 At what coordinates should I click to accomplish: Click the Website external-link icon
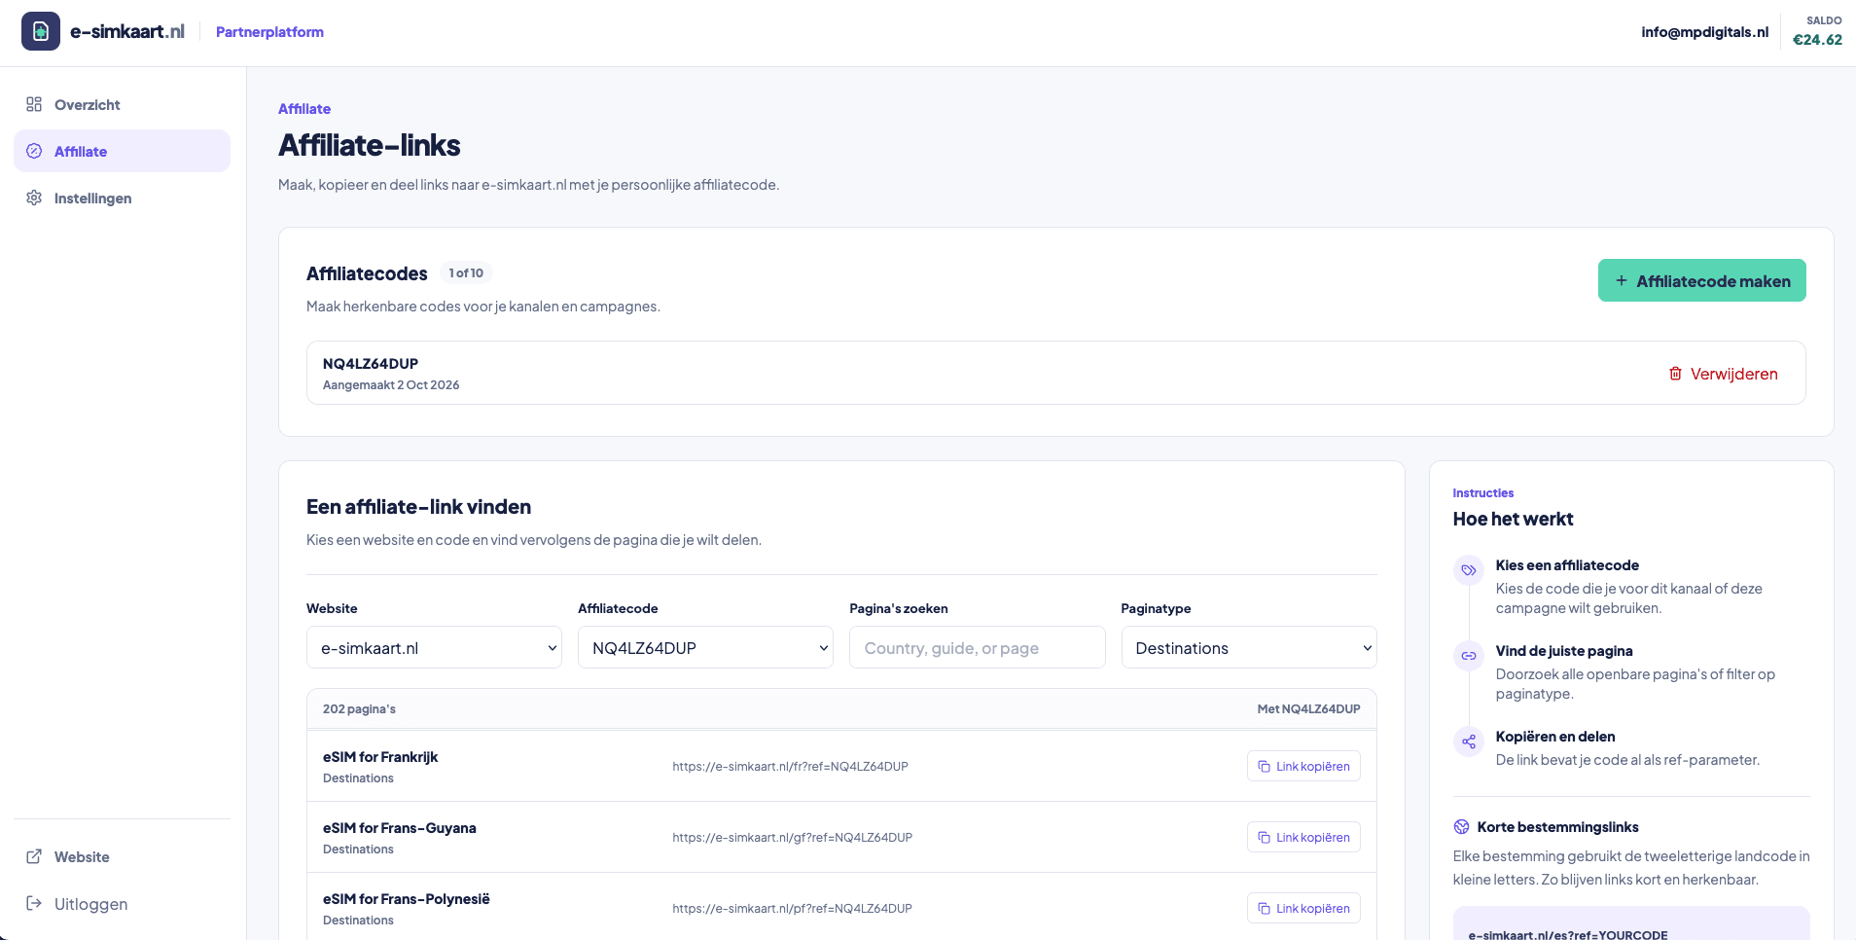pyautogui.click(x=34, y=856)
